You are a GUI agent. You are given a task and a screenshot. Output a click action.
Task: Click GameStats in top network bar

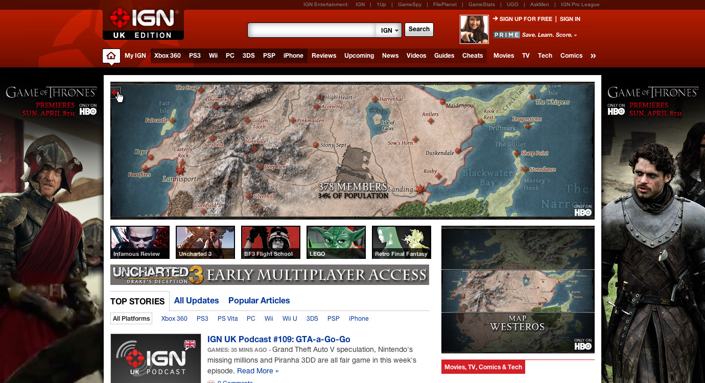(x=482, y=5)
